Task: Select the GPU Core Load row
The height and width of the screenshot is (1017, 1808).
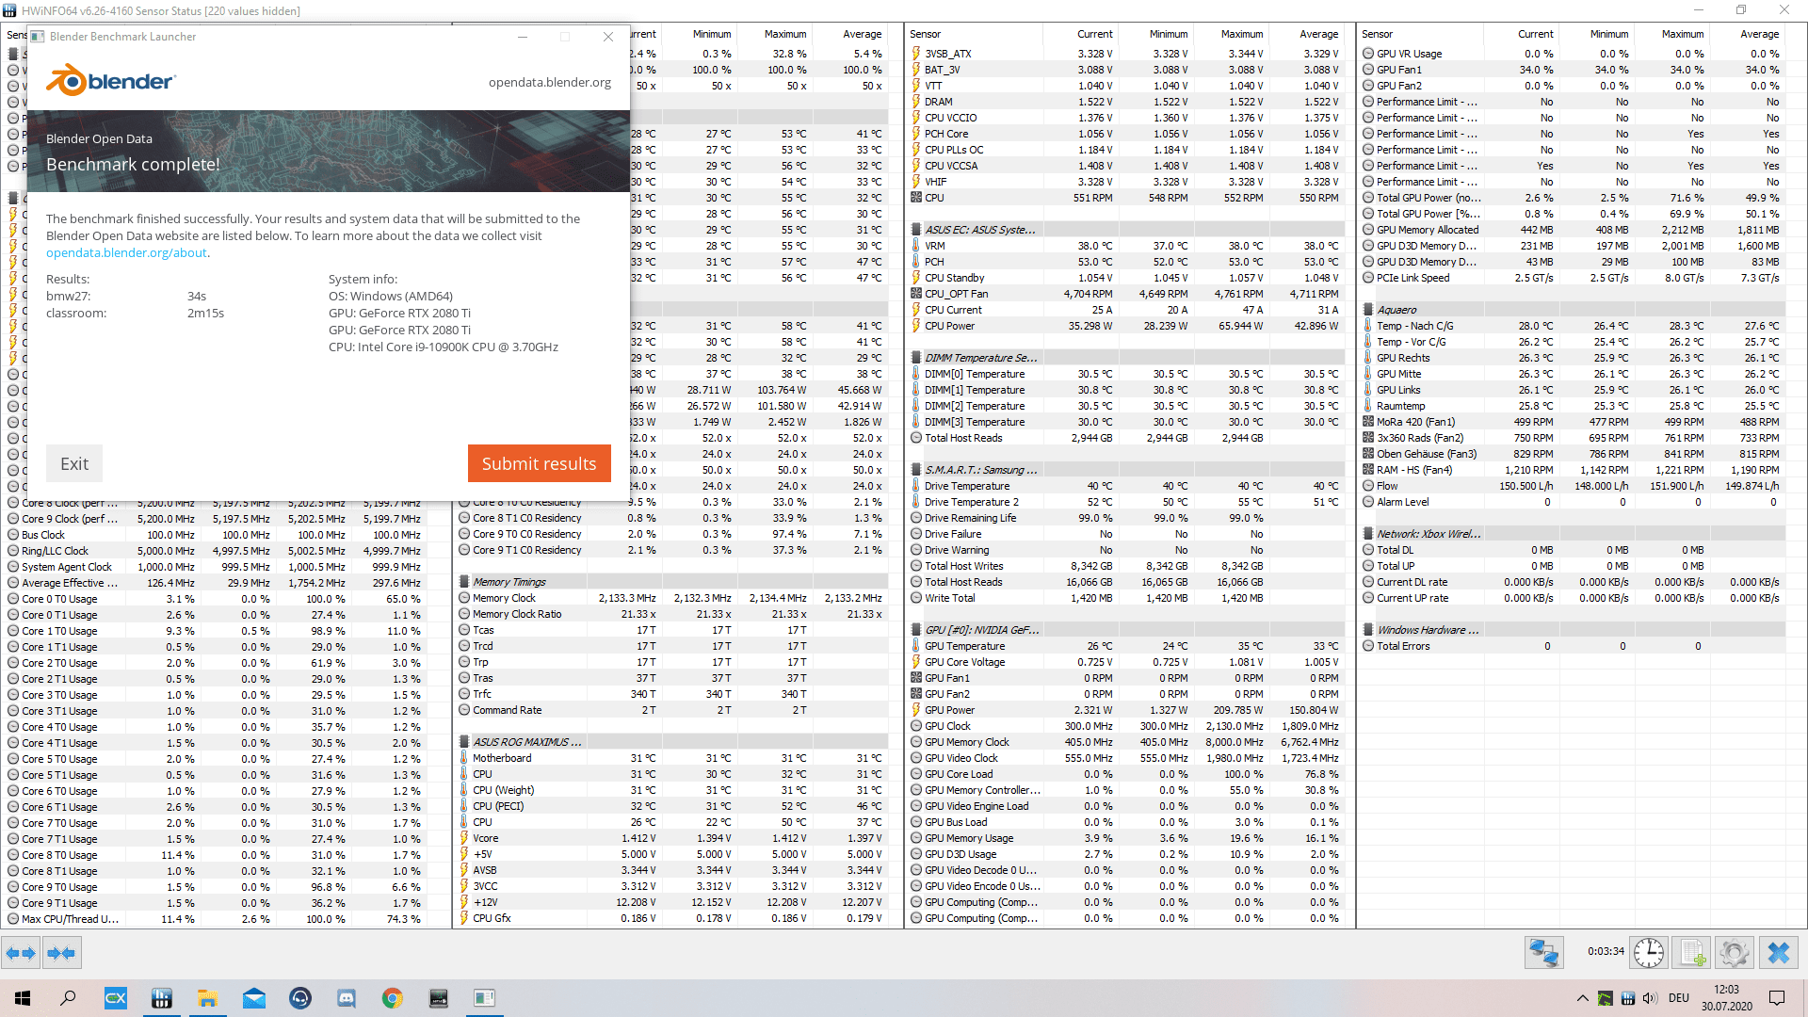Action: point(1125,774)
